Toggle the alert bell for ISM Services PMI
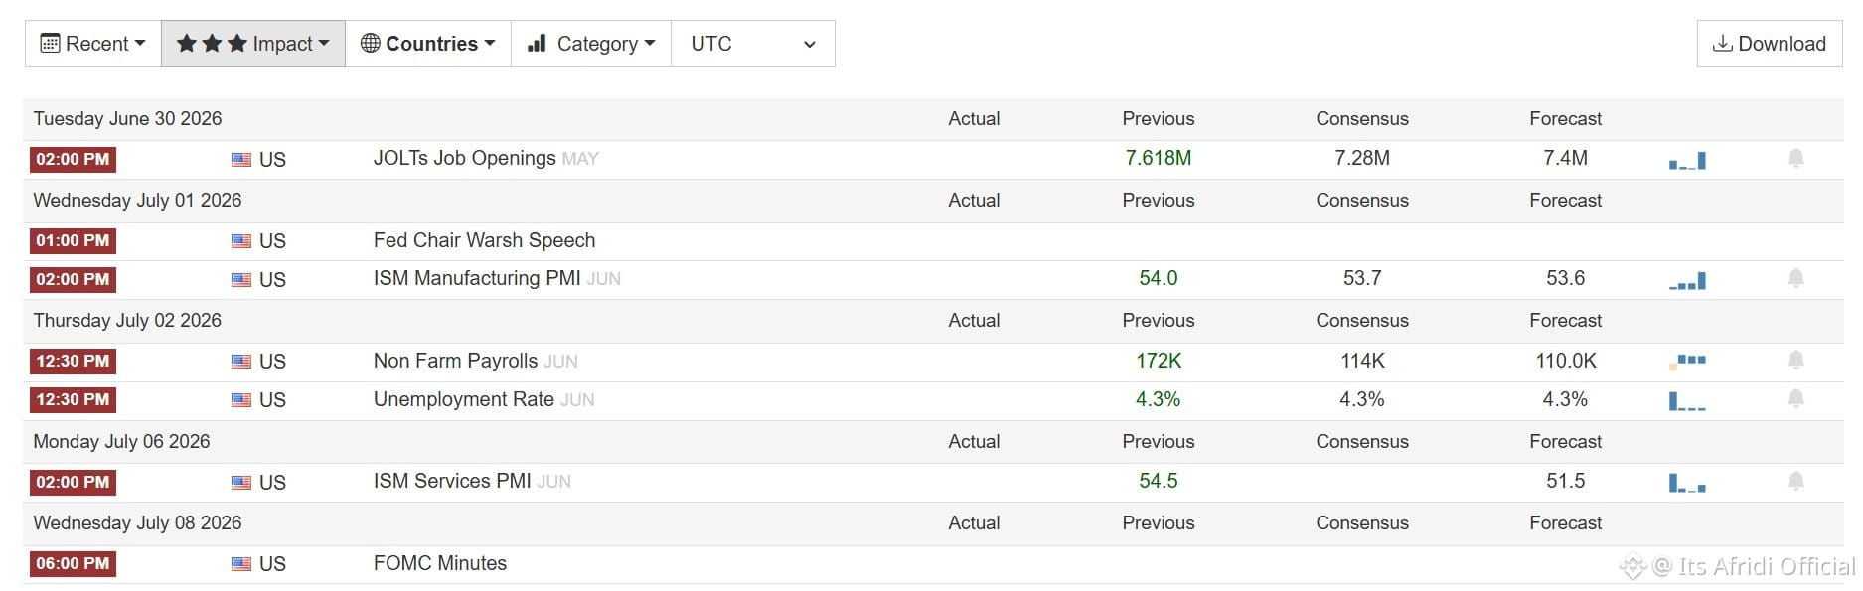The height and width of the screenshot is (591, 1863). click(1795, 482)
